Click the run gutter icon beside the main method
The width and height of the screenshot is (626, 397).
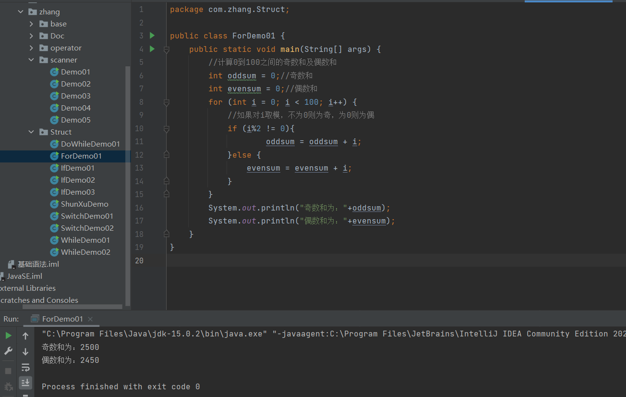[152, 49]
